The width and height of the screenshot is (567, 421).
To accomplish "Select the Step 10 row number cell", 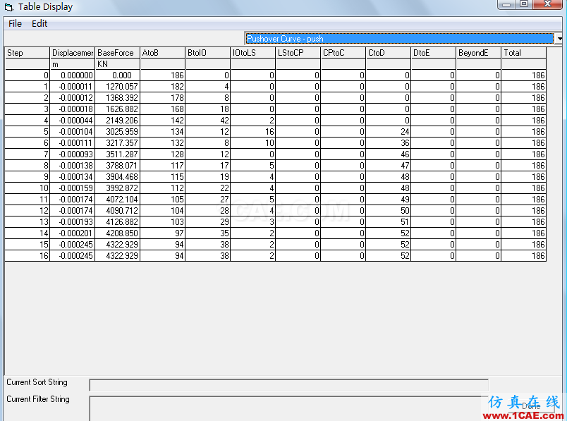I will (x=27, y=188).
